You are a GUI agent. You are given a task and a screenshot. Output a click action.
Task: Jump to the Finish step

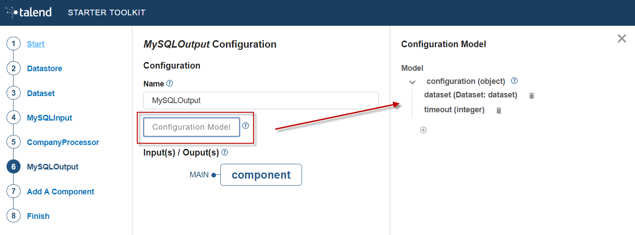tap(38, 216)
